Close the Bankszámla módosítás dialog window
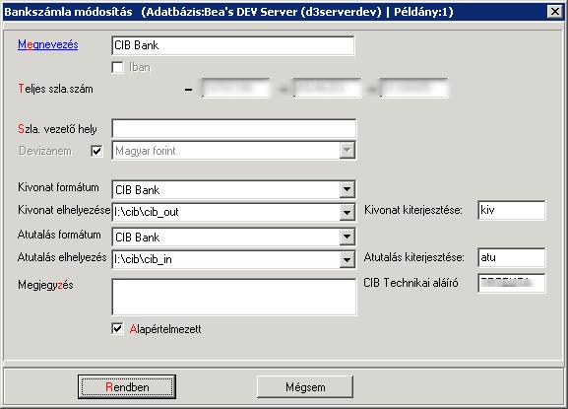The height and width of the screenshot is (409, 568). pos(555,12)
